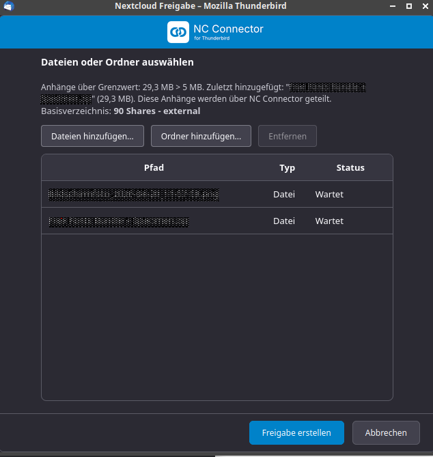This screenshot has width=433, height=457.
Task: Click the Datei type cell in second row
Action: pyautogui.click(x=284, y=221)
